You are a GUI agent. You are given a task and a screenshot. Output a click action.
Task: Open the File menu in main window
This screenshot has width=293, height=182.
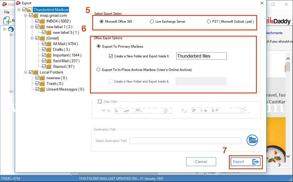tap(7, 12)
